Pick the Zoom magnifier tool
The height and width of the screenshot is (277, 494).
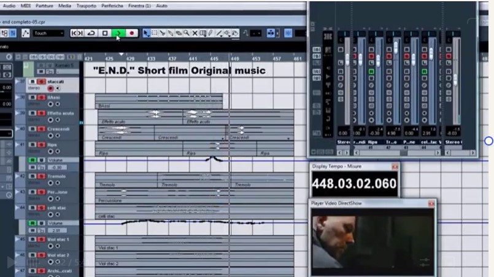pyautogui.click(x=186, y=33)
